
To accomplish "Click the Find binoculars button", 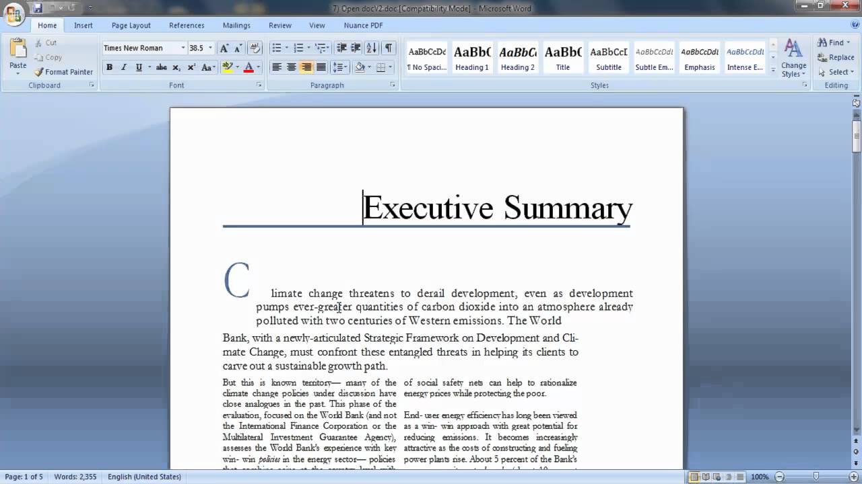I will coord(831,42).
